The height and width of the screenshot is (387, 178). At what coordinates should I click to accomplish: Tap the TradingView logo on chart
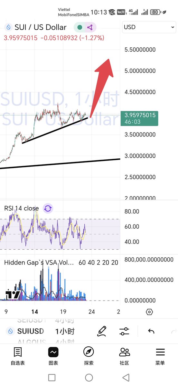[13, 294]
